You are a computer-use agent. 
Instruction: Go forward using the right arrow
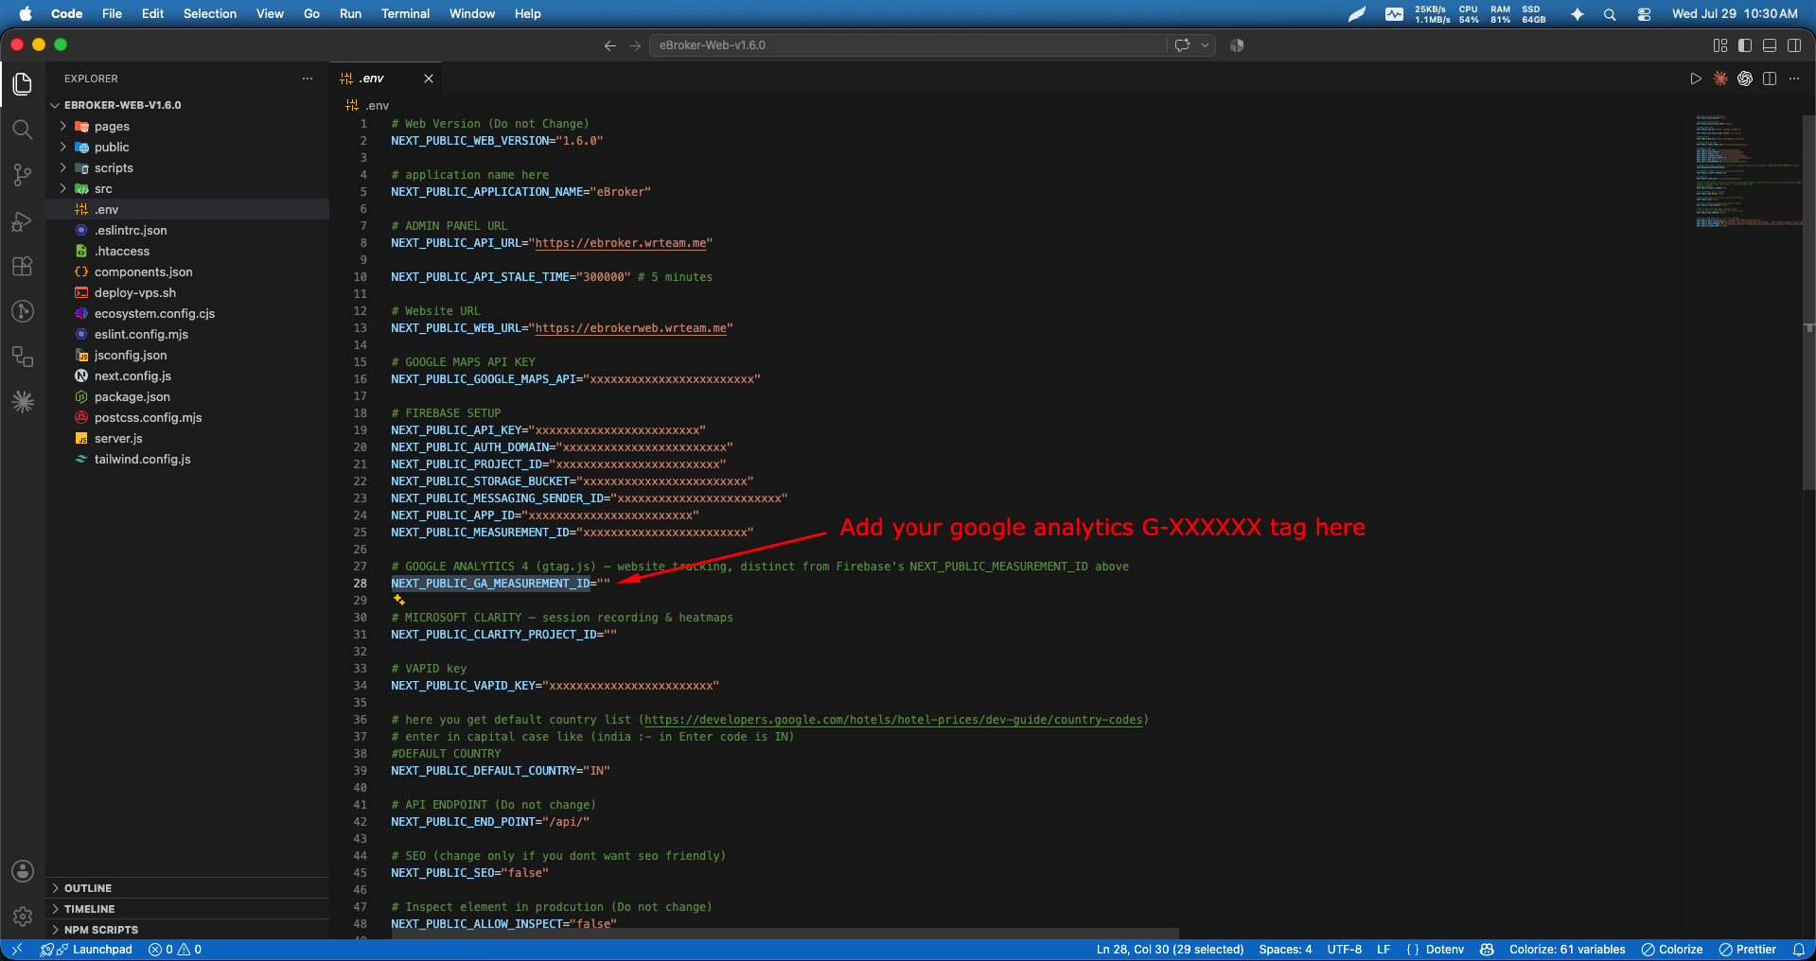(x=635, y=45)
